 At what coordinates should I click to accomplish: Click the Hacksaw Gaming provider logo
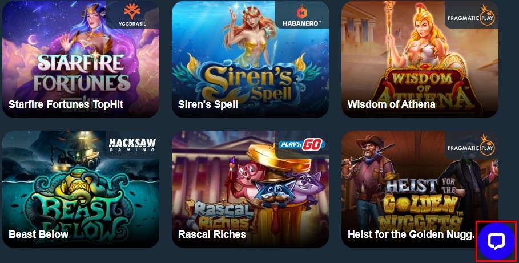(x=132, y=145)
